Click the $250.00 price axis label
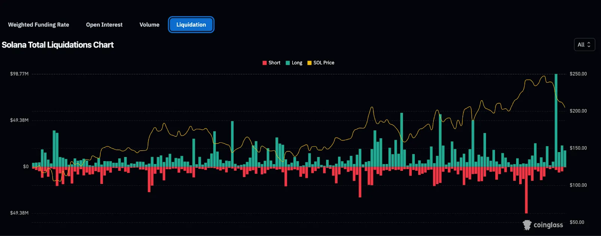Viewport: 601px width, 236px height. [x=578, y=74]
